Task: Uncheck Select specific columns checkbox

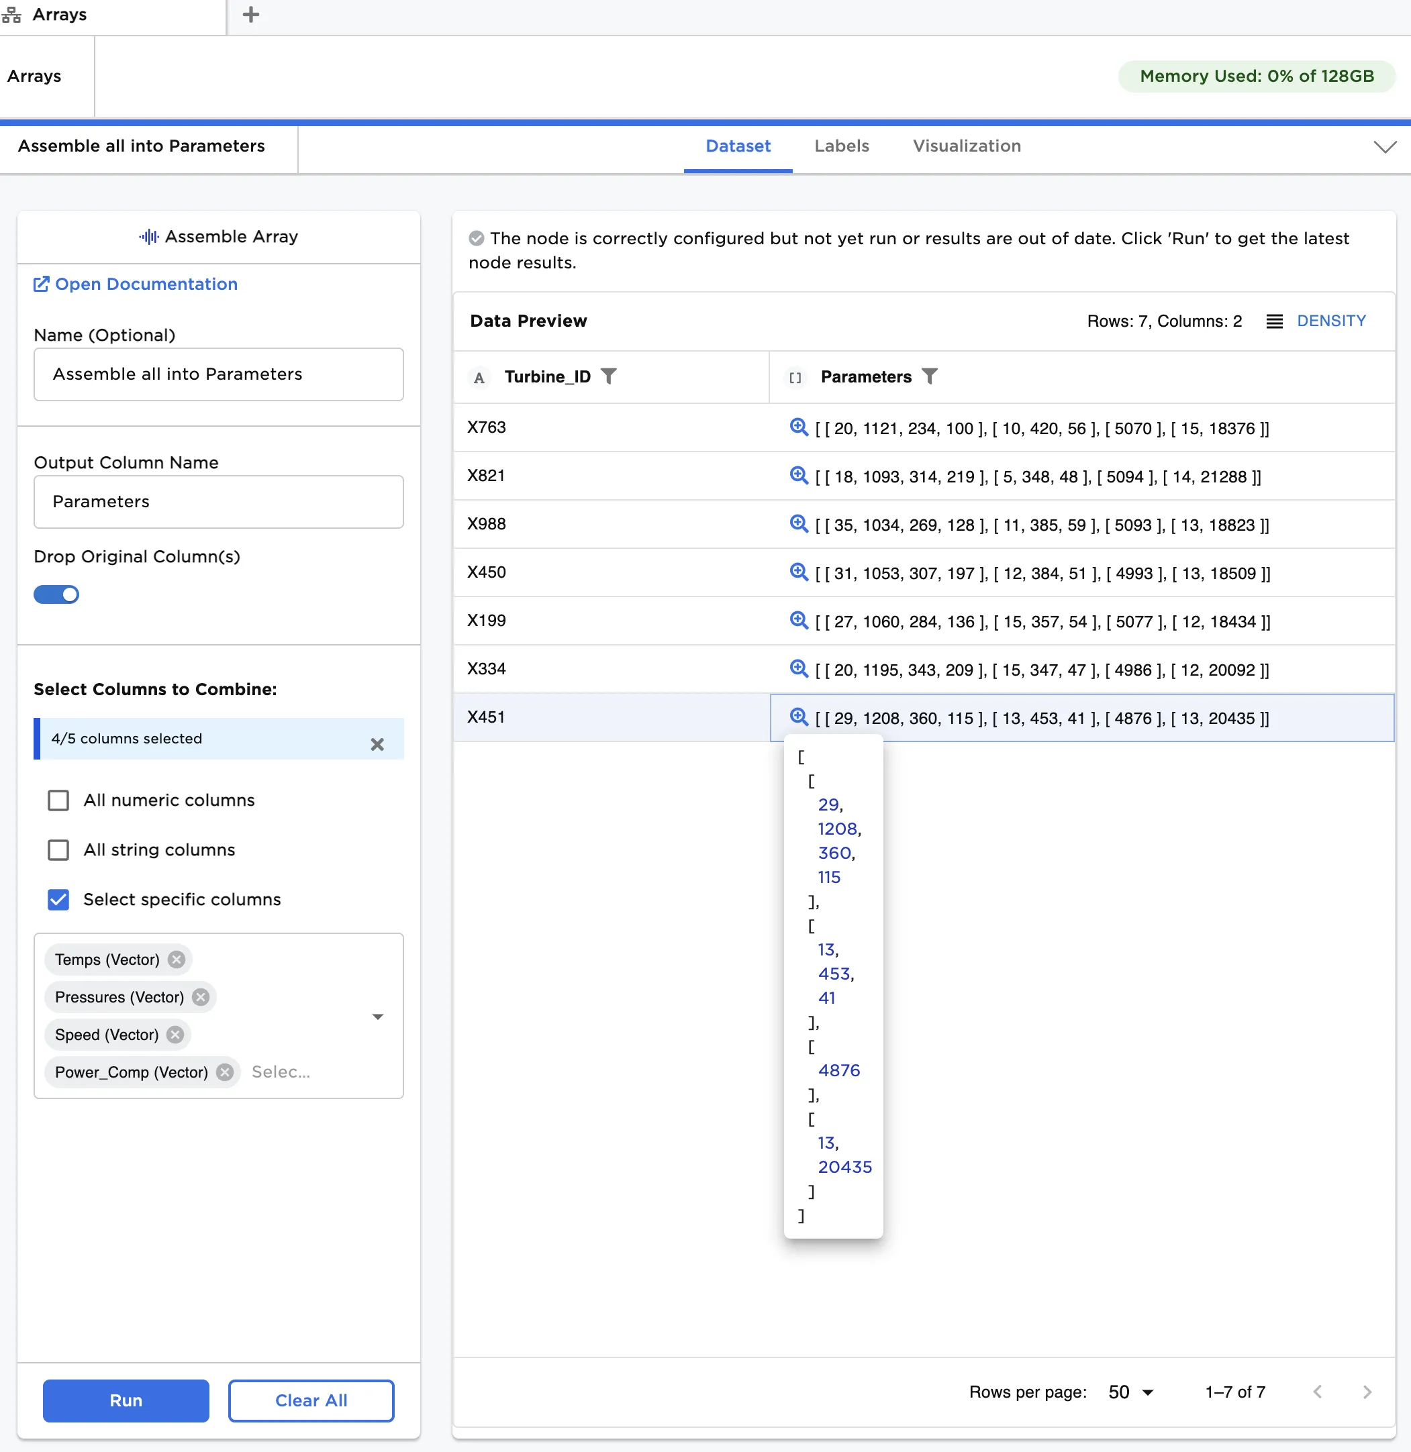Action: (x=58, y=899)
